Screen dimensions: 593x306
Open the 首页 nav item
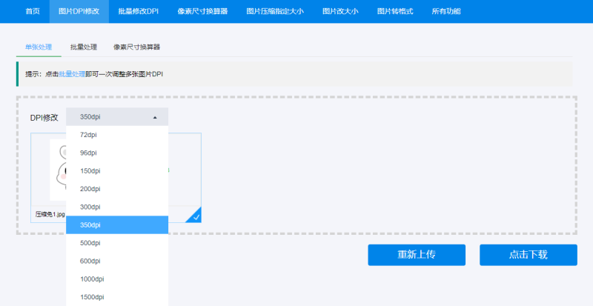pos(33,11)
